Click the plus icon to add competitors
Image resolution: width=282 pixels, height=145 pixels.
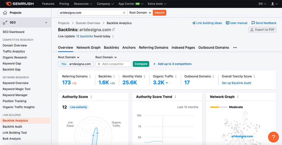[154, 64]
